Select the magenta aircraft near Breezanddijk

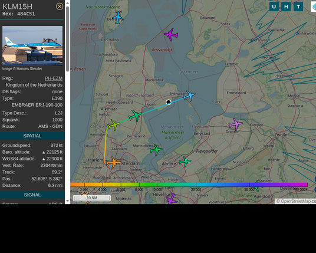(171, 35)
